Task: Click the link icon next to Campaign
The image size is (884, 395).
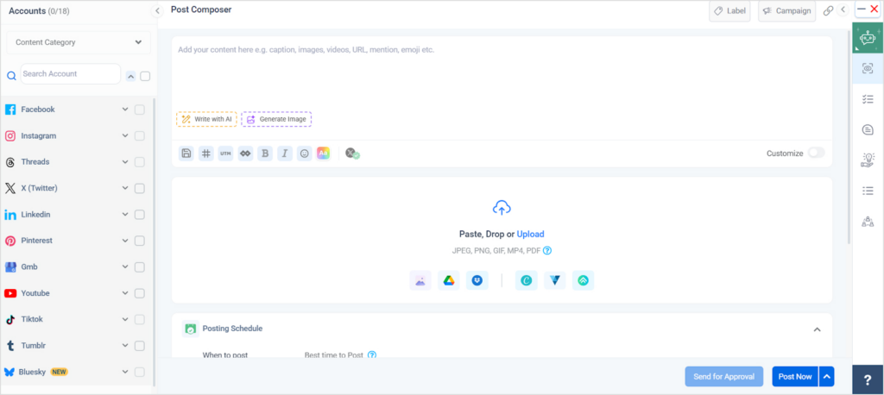Action: (x=828, y=10)
